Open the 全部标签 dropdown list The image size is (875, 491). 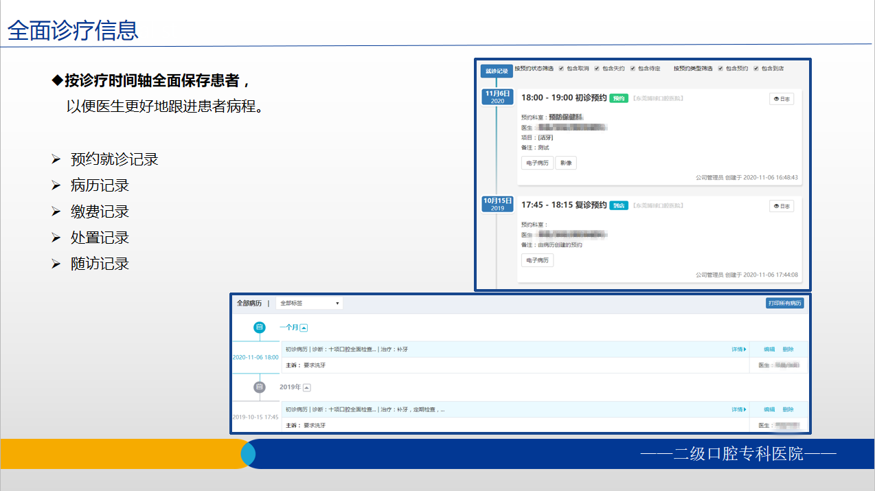coord(309,303)
